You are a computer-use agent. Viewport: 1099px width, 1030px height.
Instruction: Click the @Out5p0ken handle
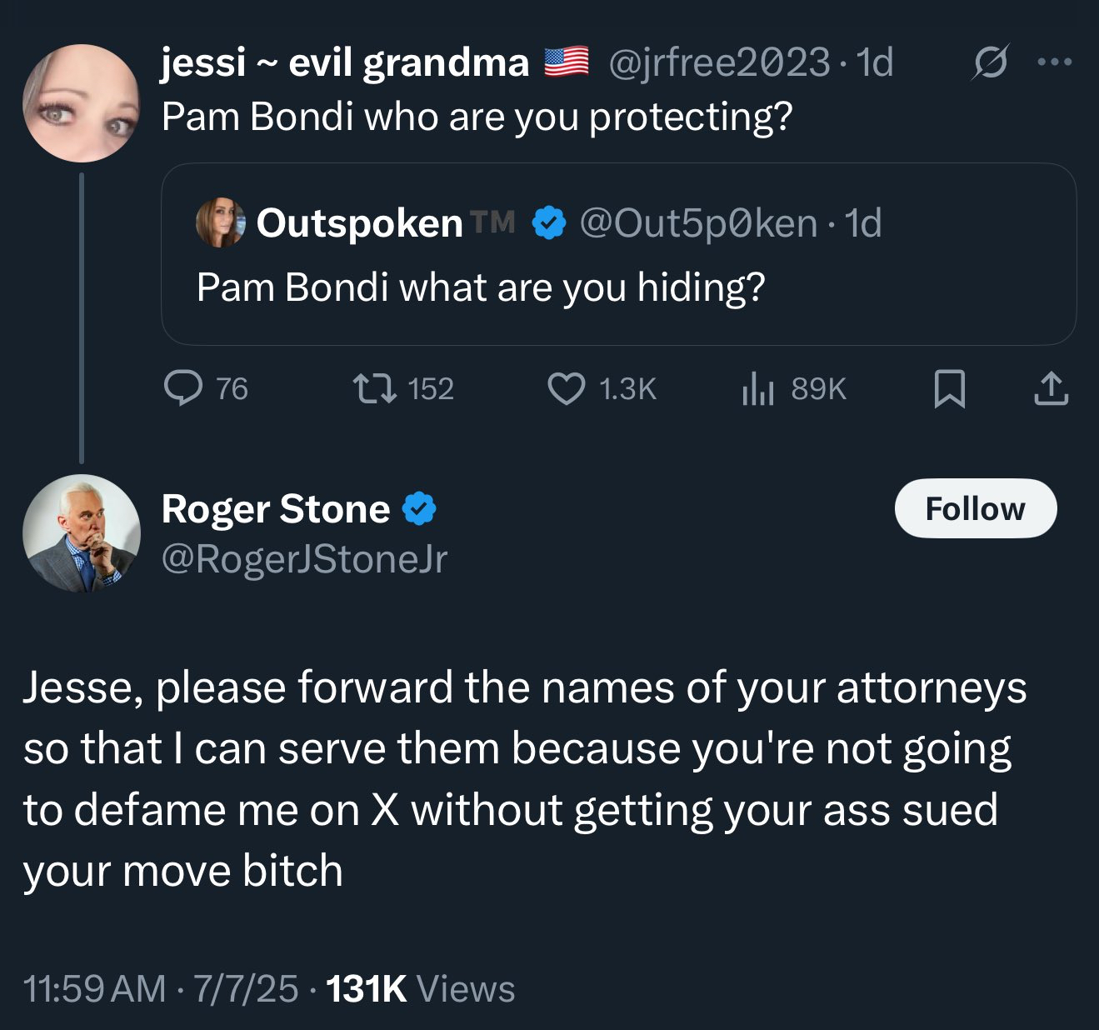tap(697, 223)
